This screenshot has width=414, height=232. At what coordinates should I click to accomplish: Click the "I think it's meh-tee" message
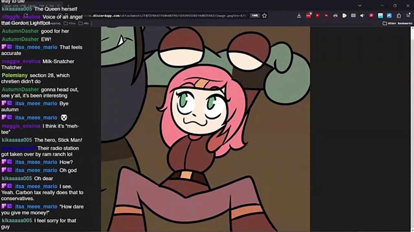tap(40, 129)
